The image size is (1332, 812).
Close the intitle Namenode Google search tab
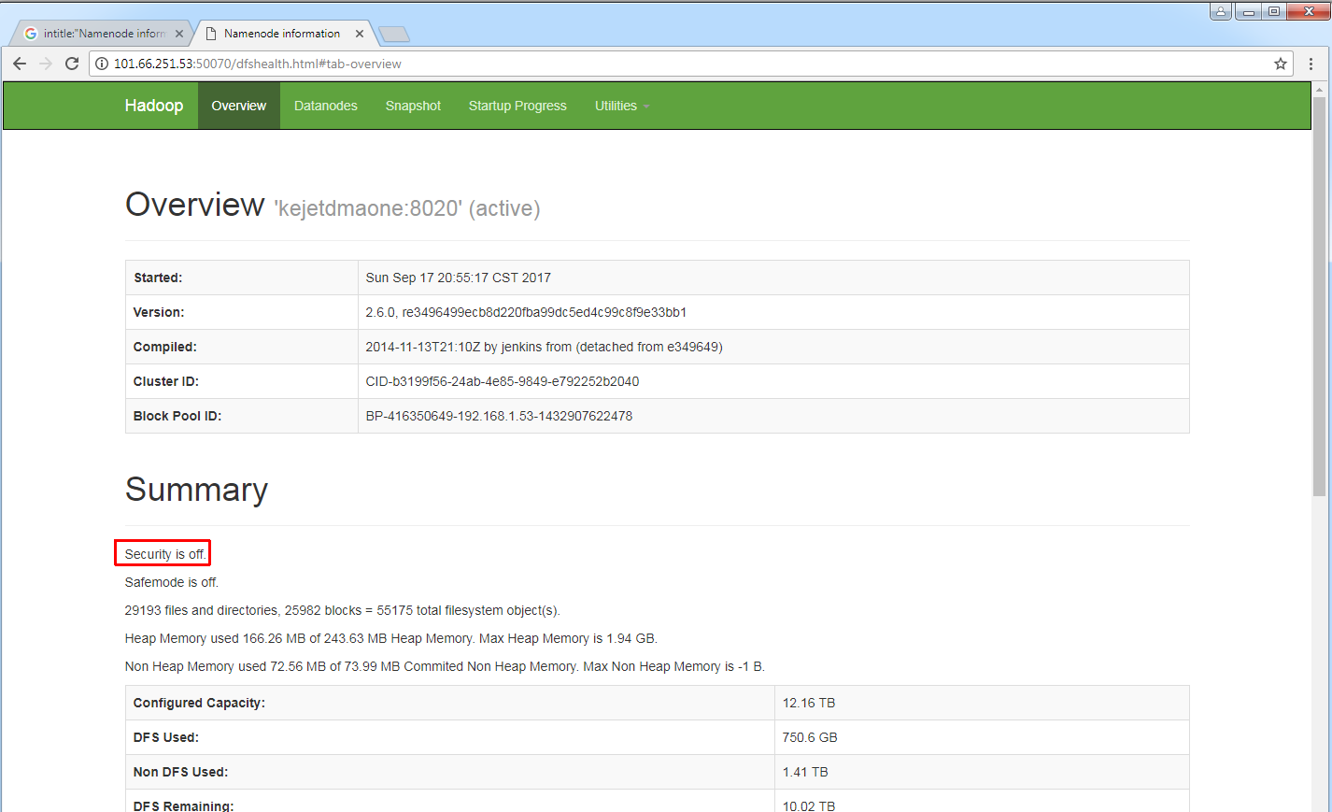pos(179,34)
